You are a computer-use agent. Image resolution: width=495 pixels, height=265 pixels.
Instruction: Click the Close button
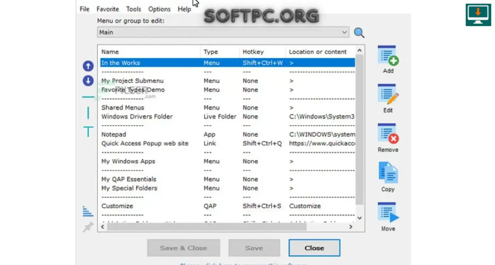314,248
